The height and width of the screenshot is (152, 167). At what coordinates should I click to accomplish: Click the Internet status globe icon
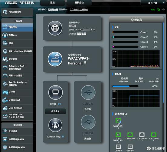tap(55, 28)
